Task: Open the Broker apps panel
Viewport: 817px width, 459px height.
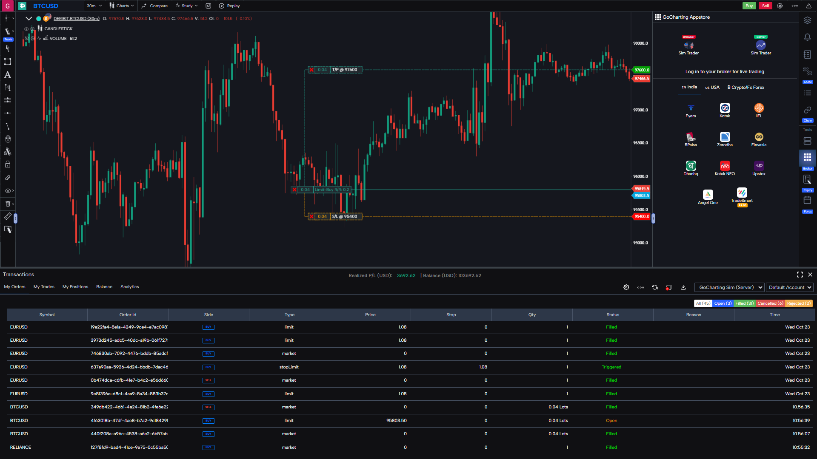Action: pos(807,159)
